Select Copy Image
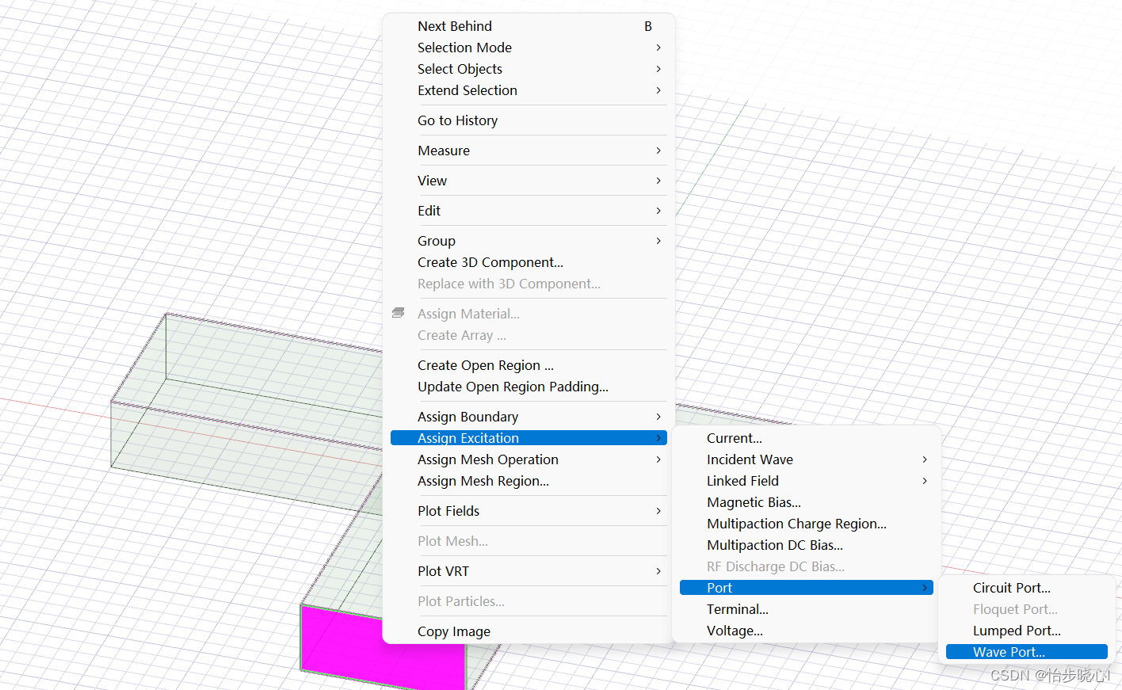 529,631
